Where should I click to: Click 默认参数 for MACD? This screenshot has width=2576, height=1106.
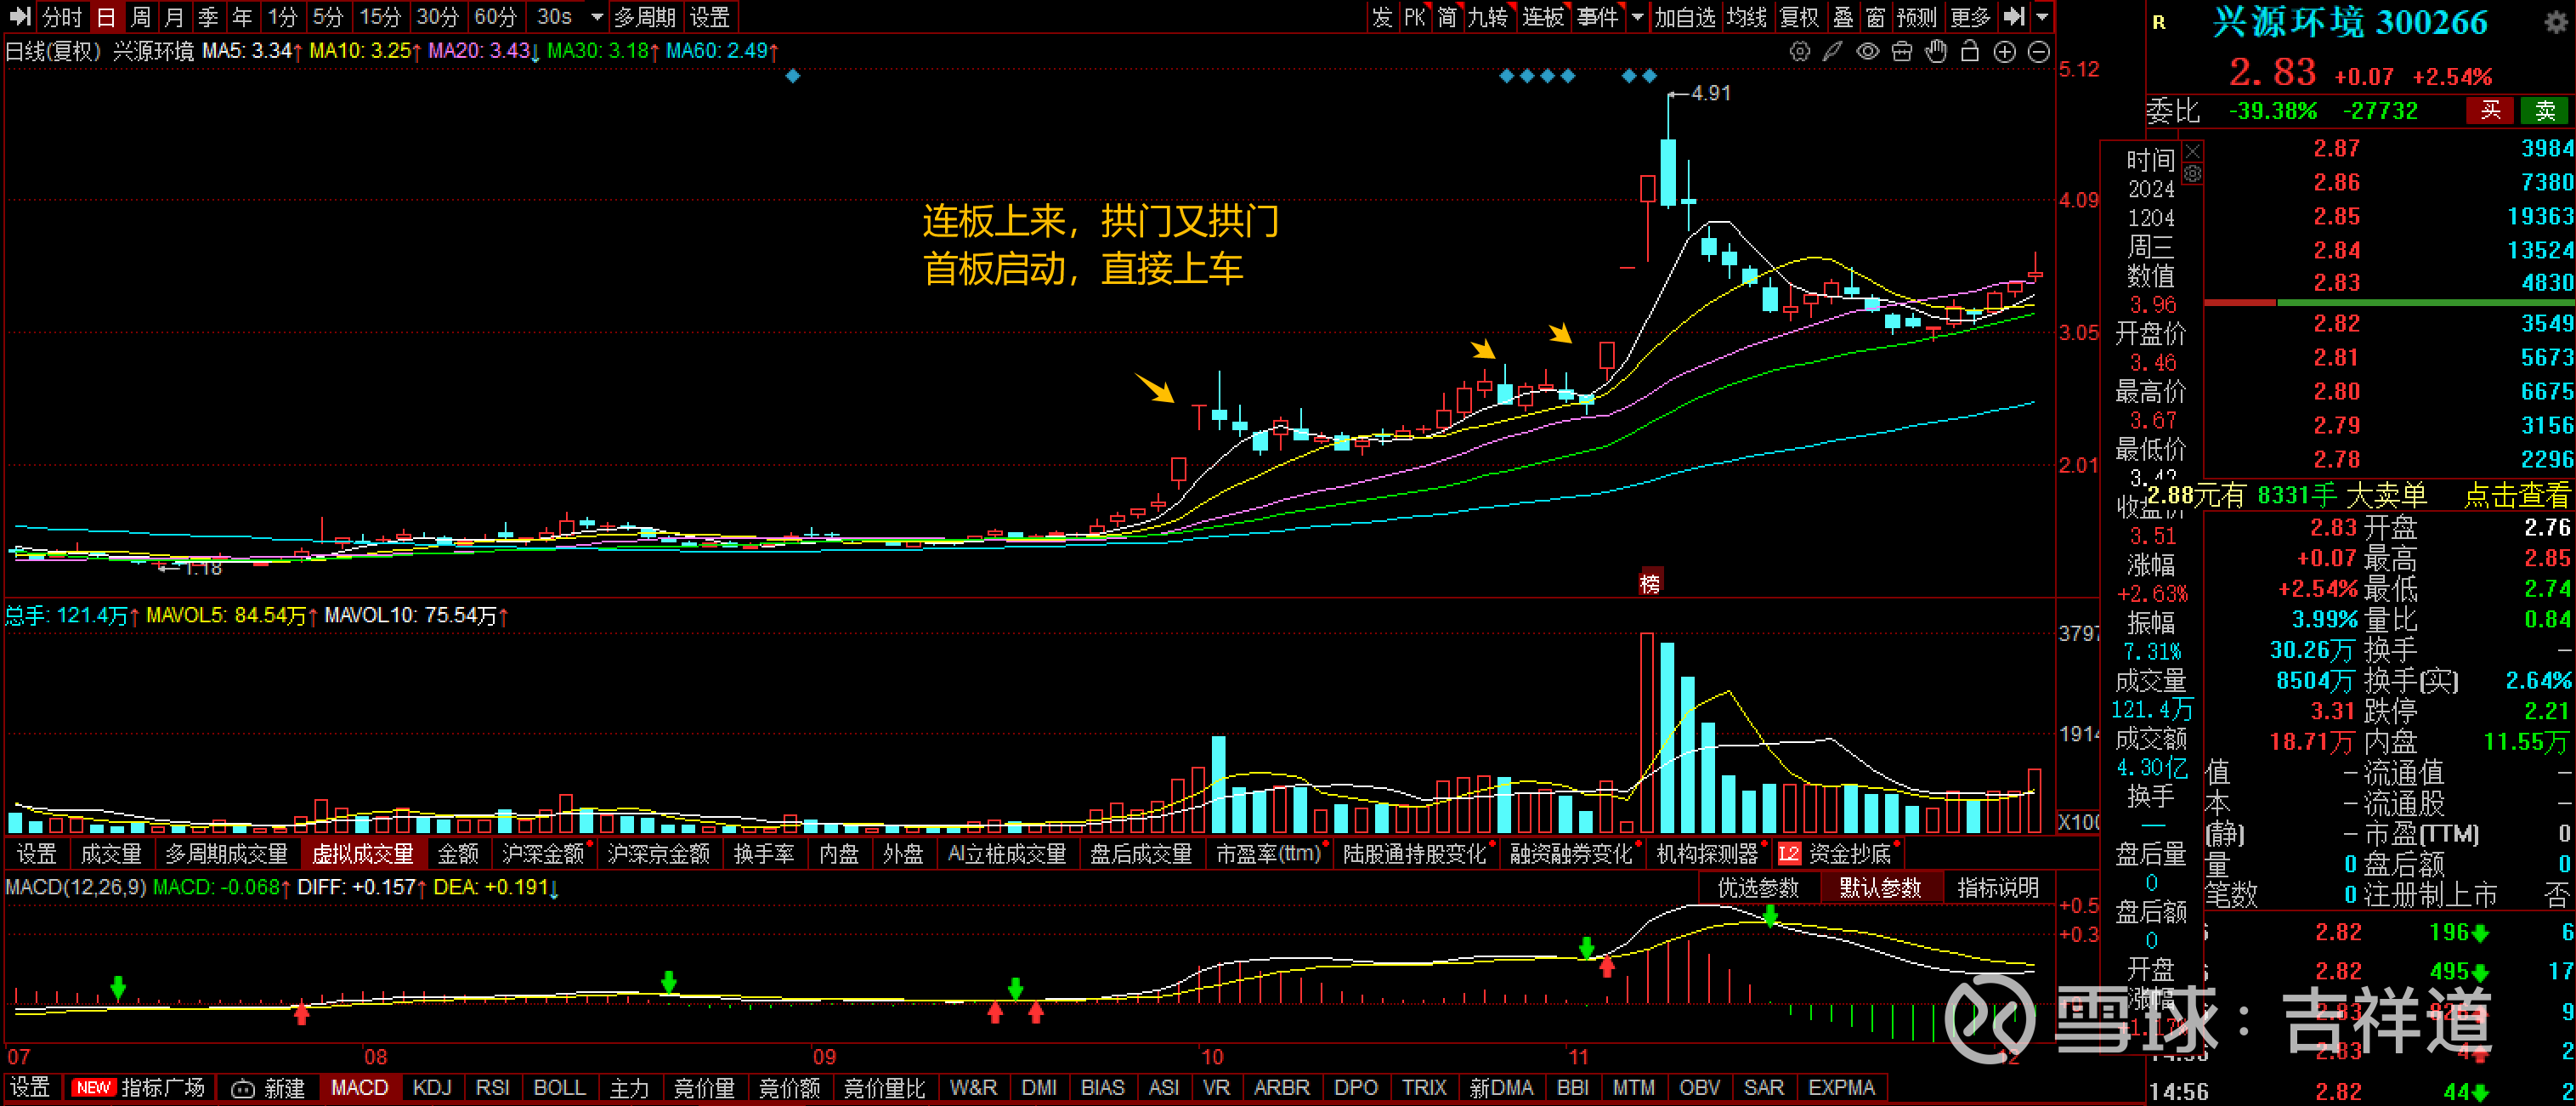coord(1880,888)
